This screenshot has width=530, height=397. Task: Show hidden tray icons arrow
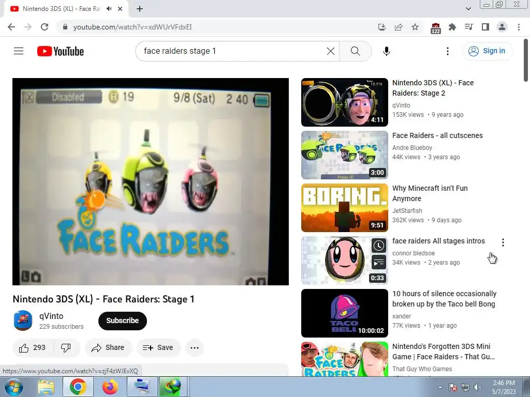coord(440,387)
